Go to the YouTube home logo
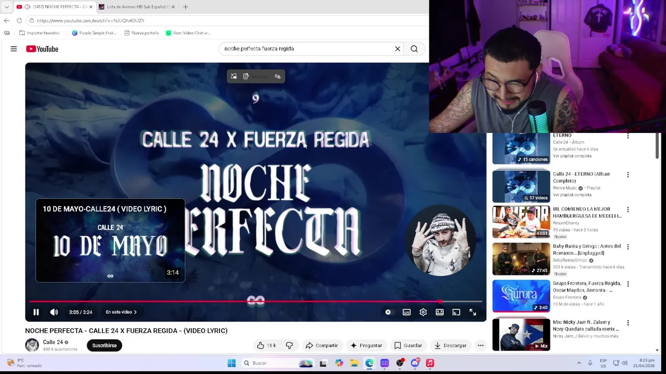This screenshot has width=666, height=374. 42,49
